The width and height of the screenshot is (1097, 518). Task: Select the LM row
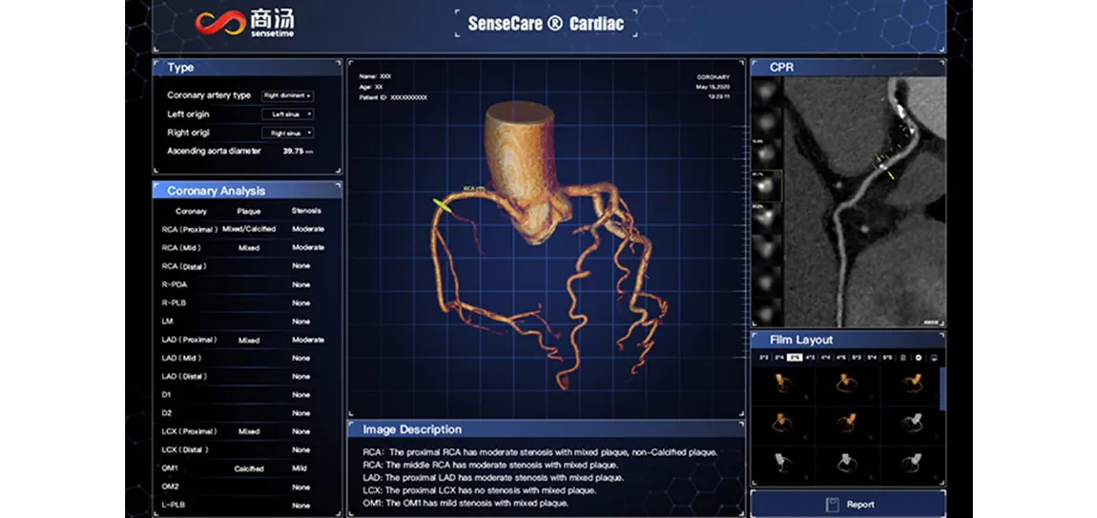(247, 321)
